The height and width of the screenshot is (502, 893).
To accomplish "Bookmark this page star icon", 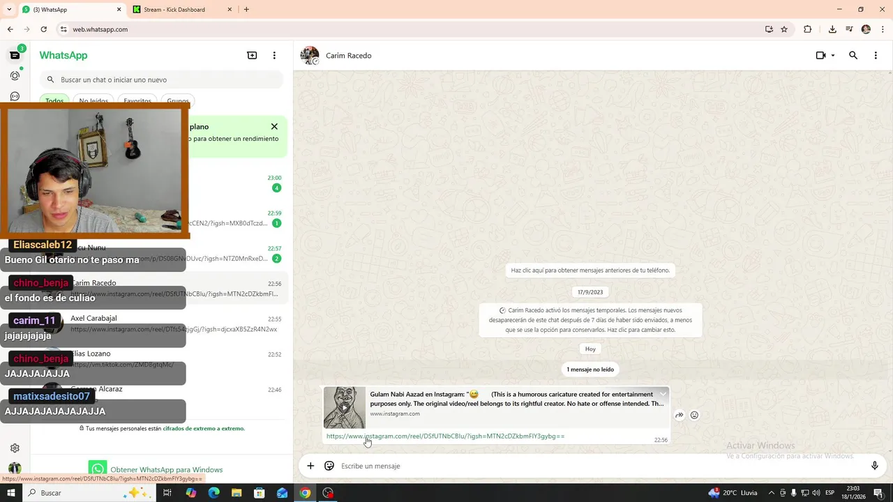I will [x=784, y=29].
